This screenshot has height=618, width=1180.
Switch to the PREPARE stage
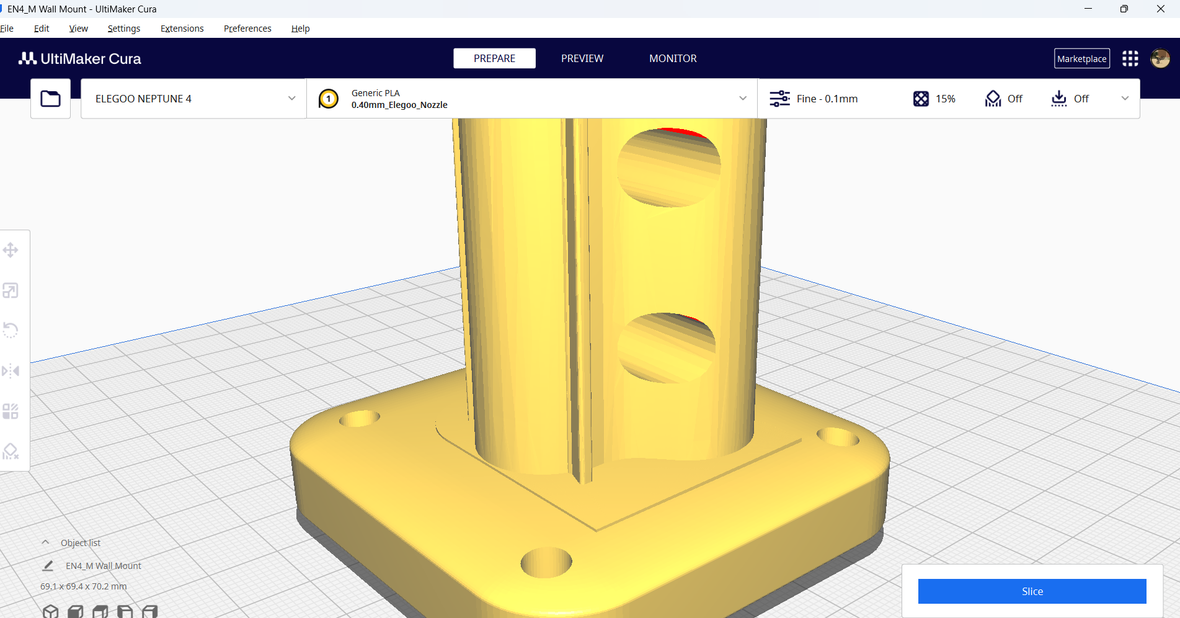point(495,58)
